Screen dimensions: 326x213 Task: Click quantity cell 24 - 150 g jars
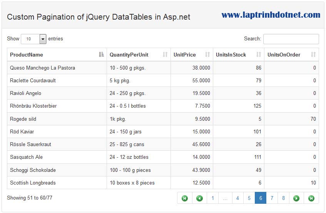click(139, 131)
